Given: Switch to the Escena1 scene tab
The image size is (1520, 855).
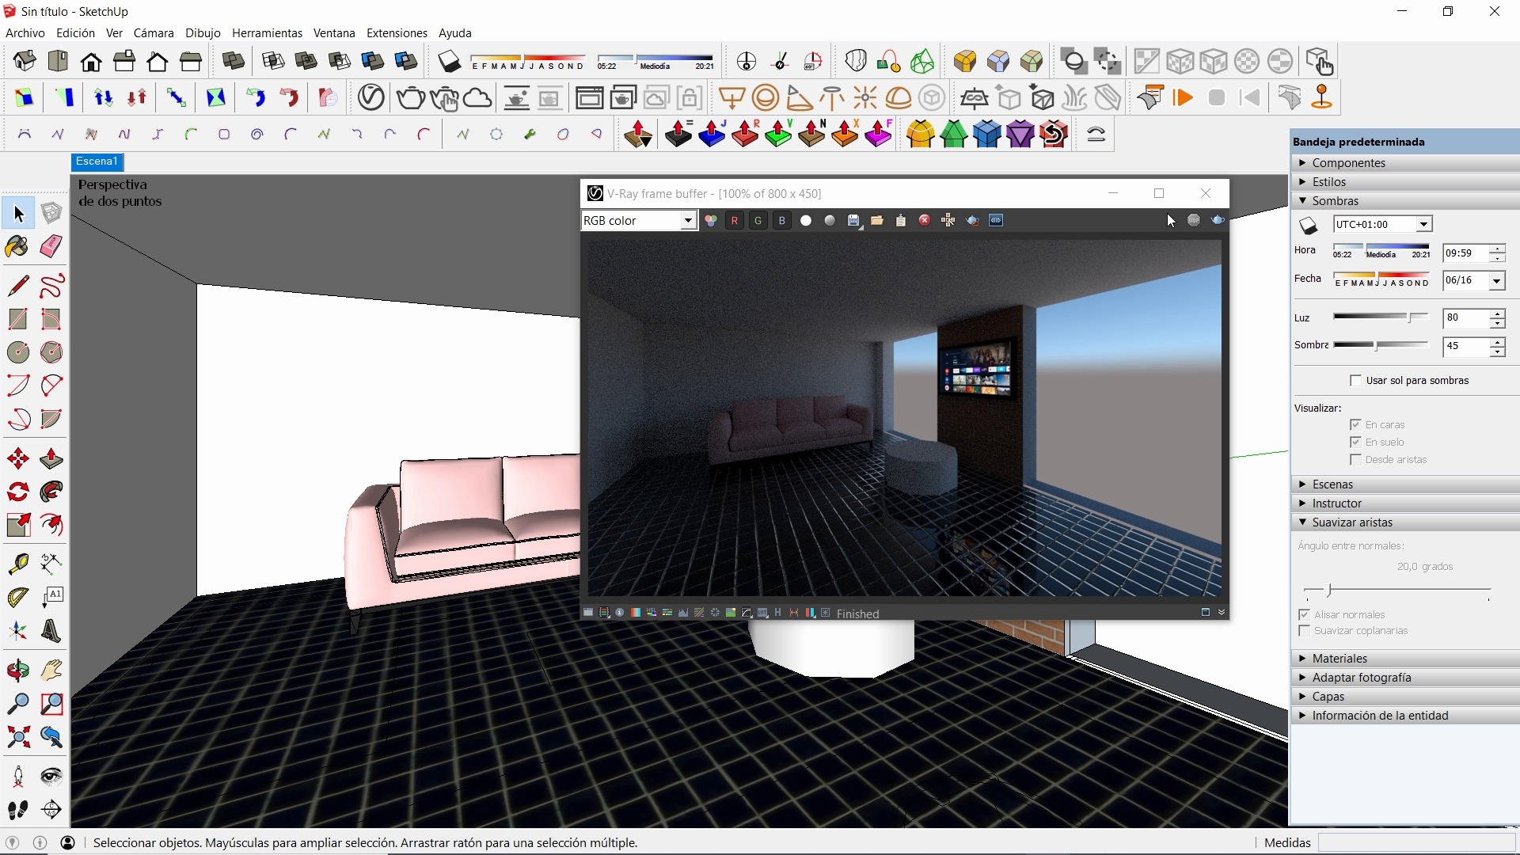Looking at the screenshot, I should pyautogui.click(x=97, y=161).
